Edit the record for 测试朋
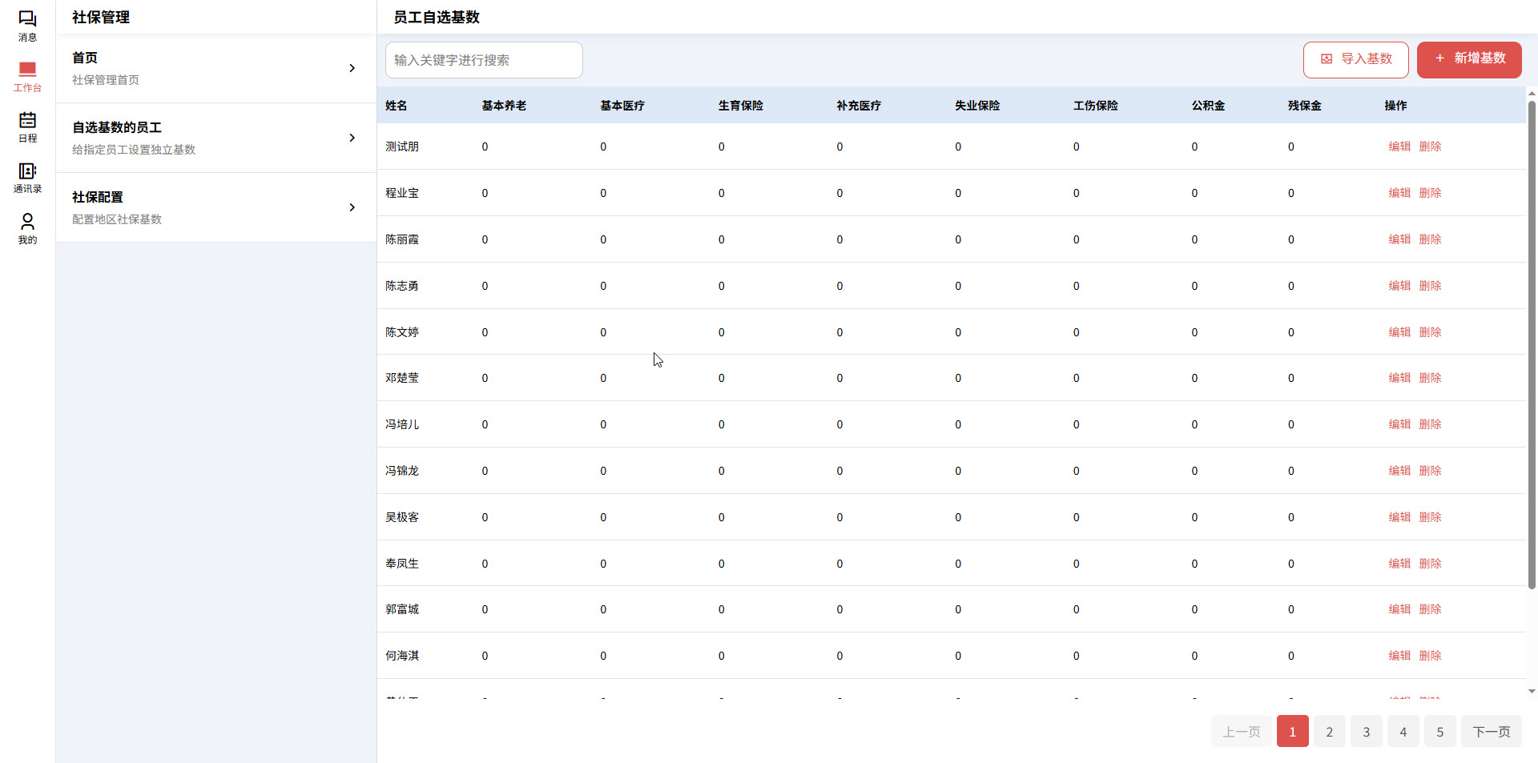This screenshot has height=763, width=1538. tap(1399, 147)
